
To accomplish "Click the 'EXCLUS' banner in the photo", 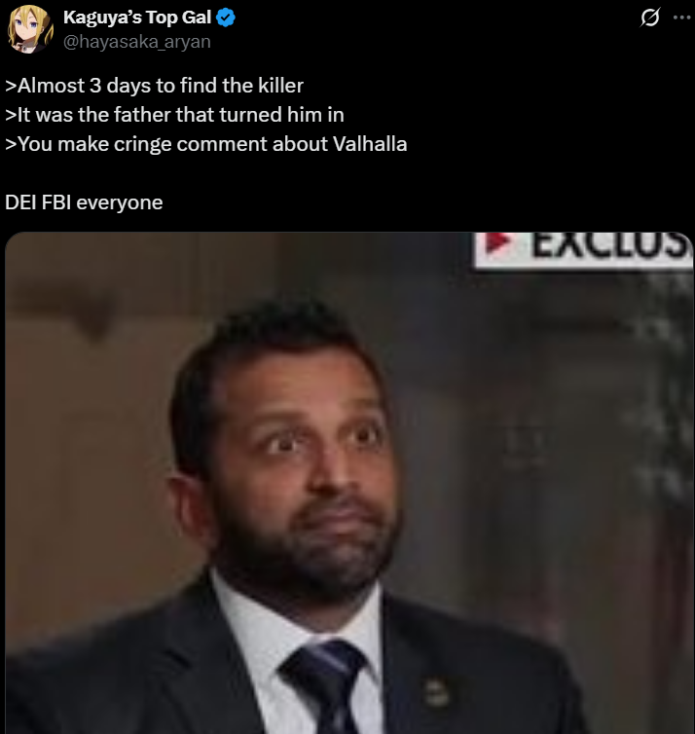I will 584,250.
